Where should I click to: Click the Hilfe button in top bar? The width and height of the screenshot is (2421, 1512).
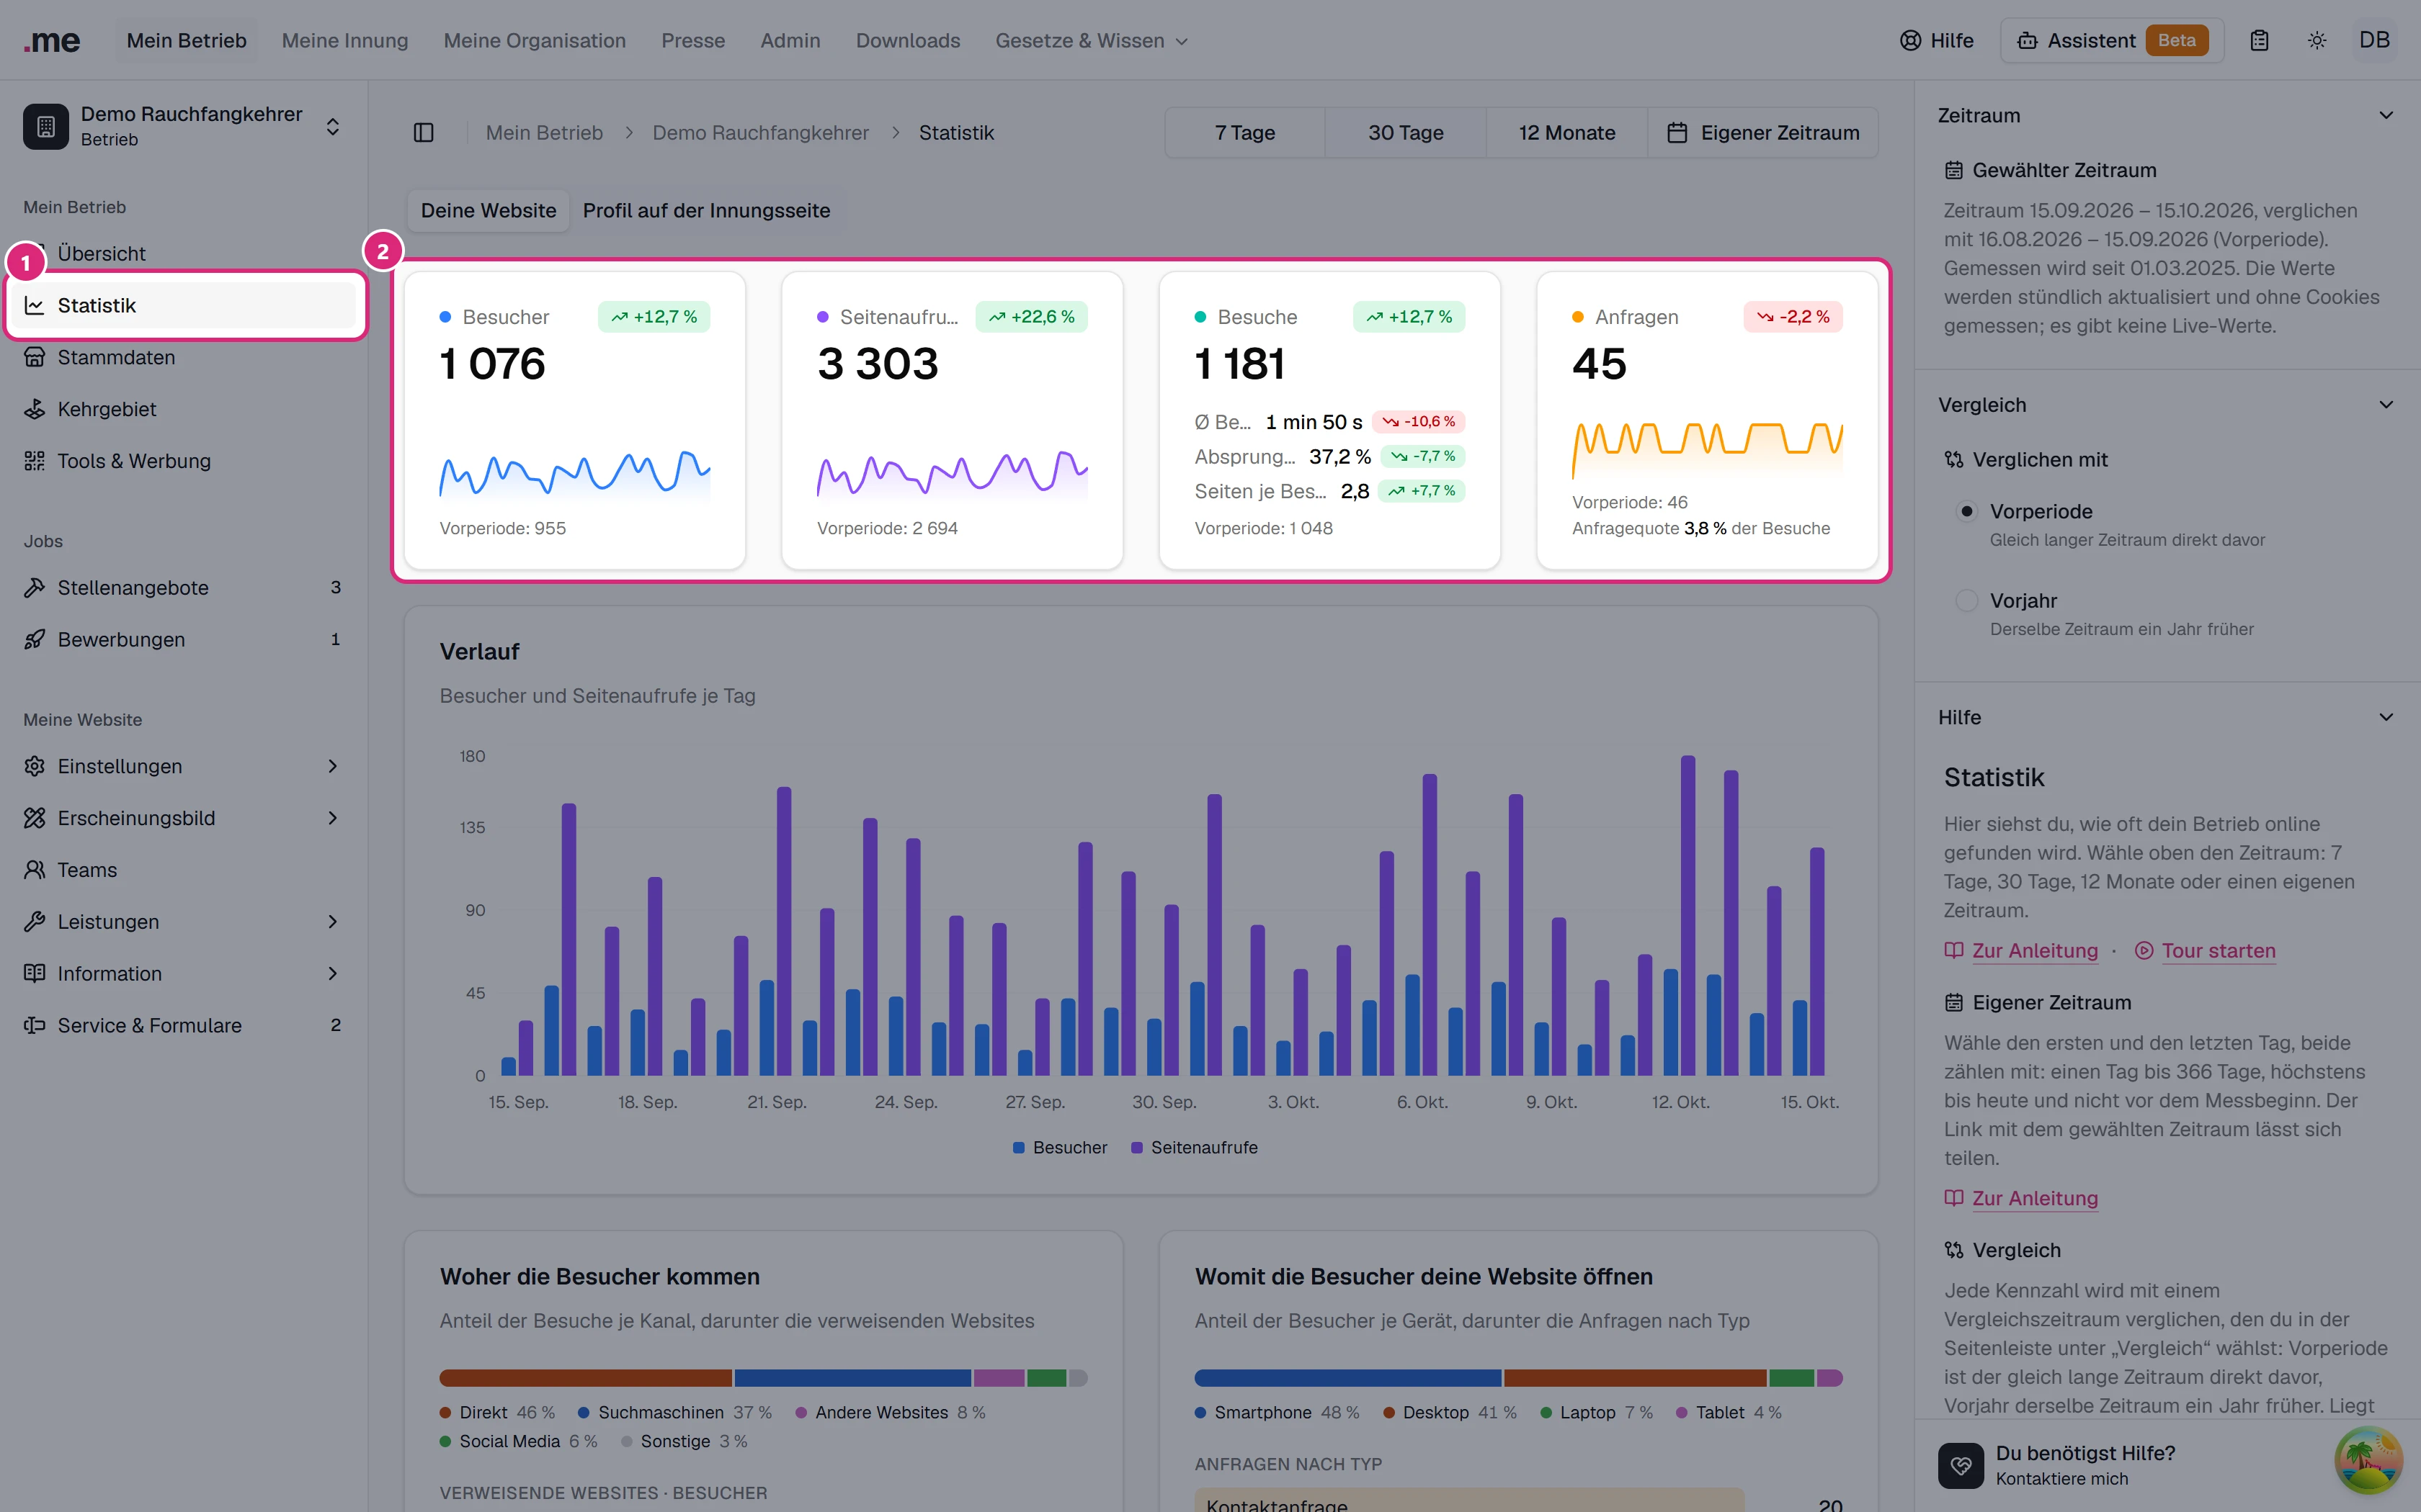click(1937, 41)
